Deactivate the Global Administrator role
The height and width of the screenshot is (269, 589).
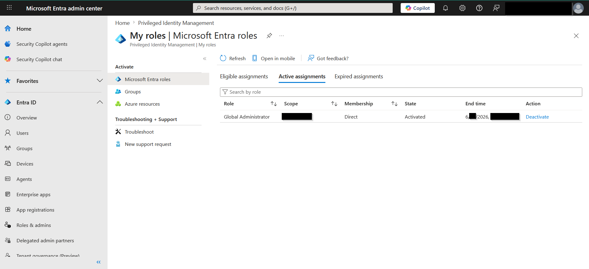[537, 117]
